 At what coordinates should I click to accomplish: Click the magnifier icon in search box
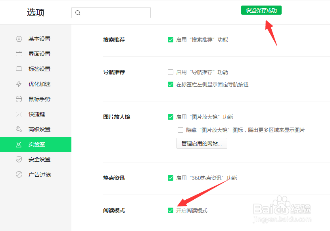click(78, 13)
